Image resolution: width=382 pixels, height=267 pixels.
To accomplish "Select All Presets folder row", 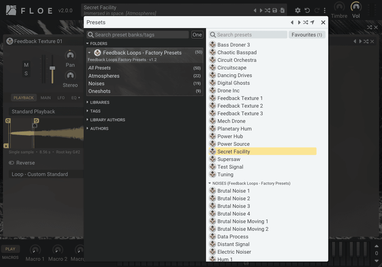I will click(x=145, y=68).
